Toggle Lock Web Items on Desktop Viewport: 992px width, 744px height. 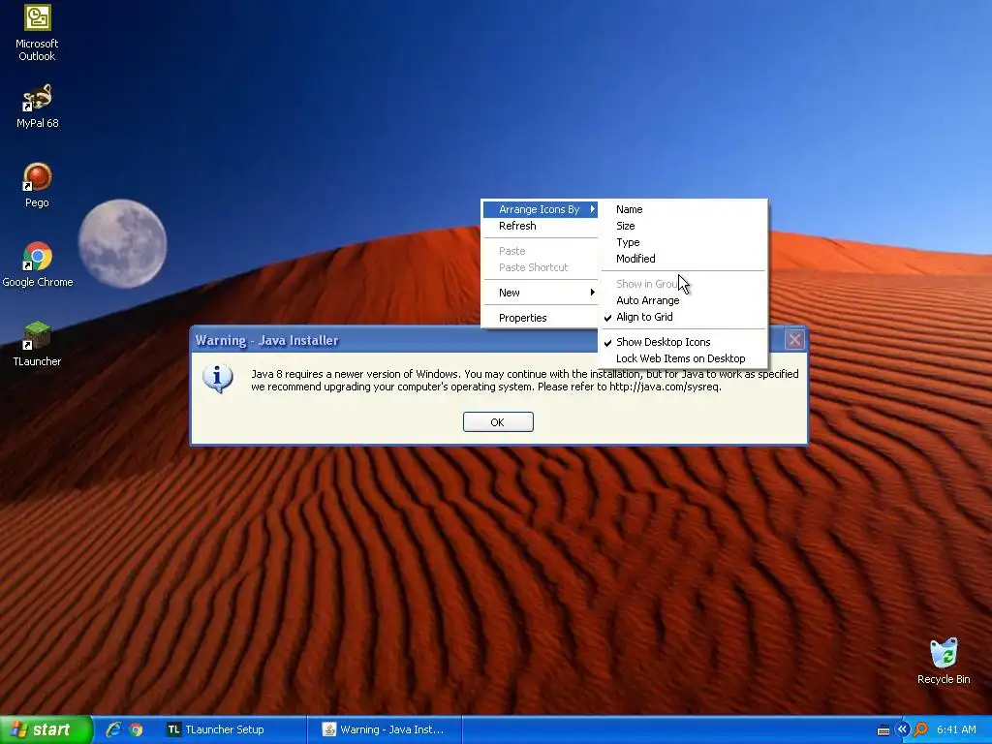click(683, 358)
